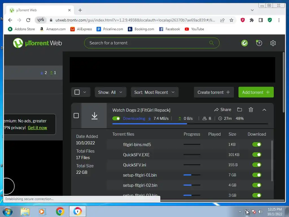
Task: Select the µTorrent Web browser tab
Action: coord(40,10)
